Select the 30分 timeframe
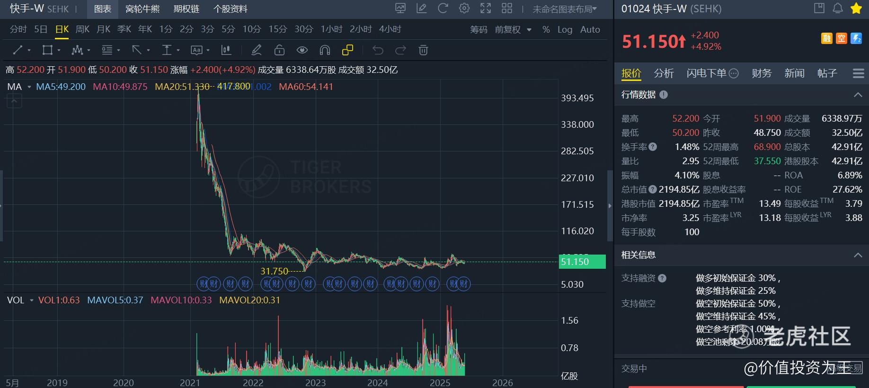Image resolution: width=869 pixels, height=388 pixels. (x=304, y=29)
